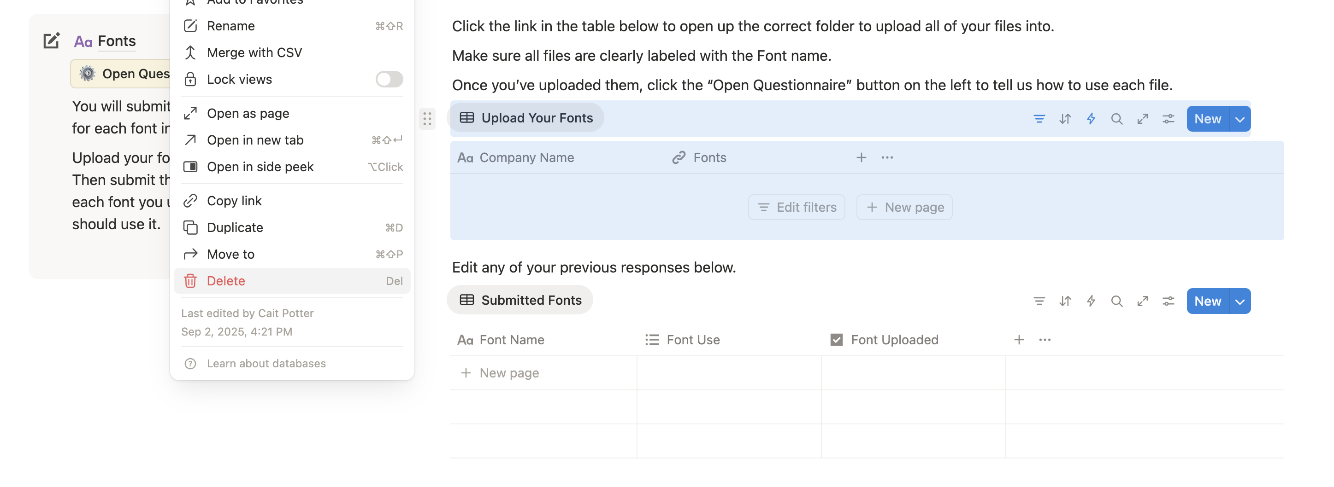This screenshot has width=1334, height=487.
Task: Click New page row in Submitted Fonts table
Action: pos(508,373)
